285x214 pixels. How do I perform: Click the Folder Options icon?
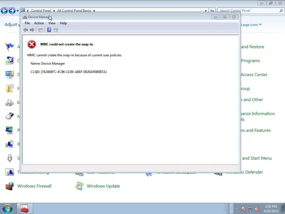10,89
